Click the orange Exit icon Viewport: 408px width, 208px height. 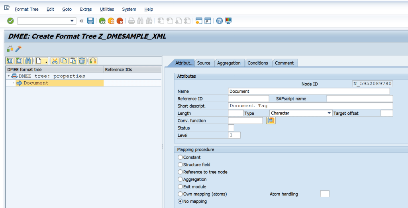[111, 21]
